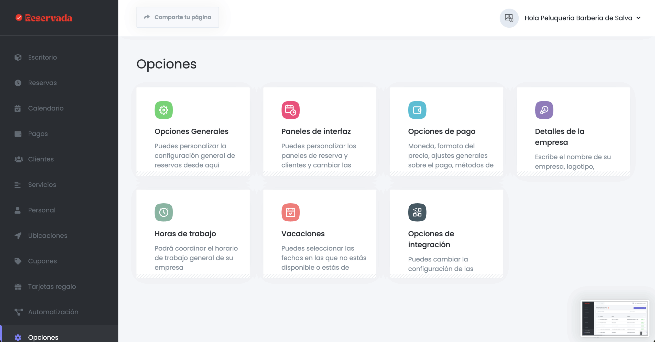Click the profile image placeholder icon
Viewport: 655px width, 342px height.
click(x=509, y=18)
